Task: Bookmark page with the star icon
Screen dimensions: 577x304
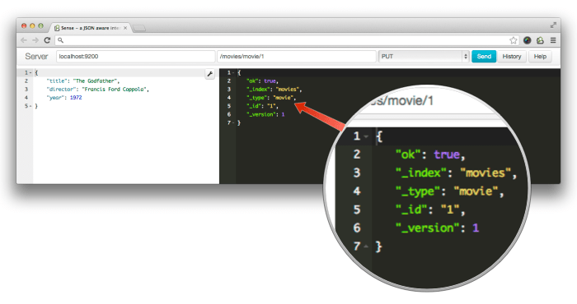Action: pyautogui.click(x=514, y=40)
